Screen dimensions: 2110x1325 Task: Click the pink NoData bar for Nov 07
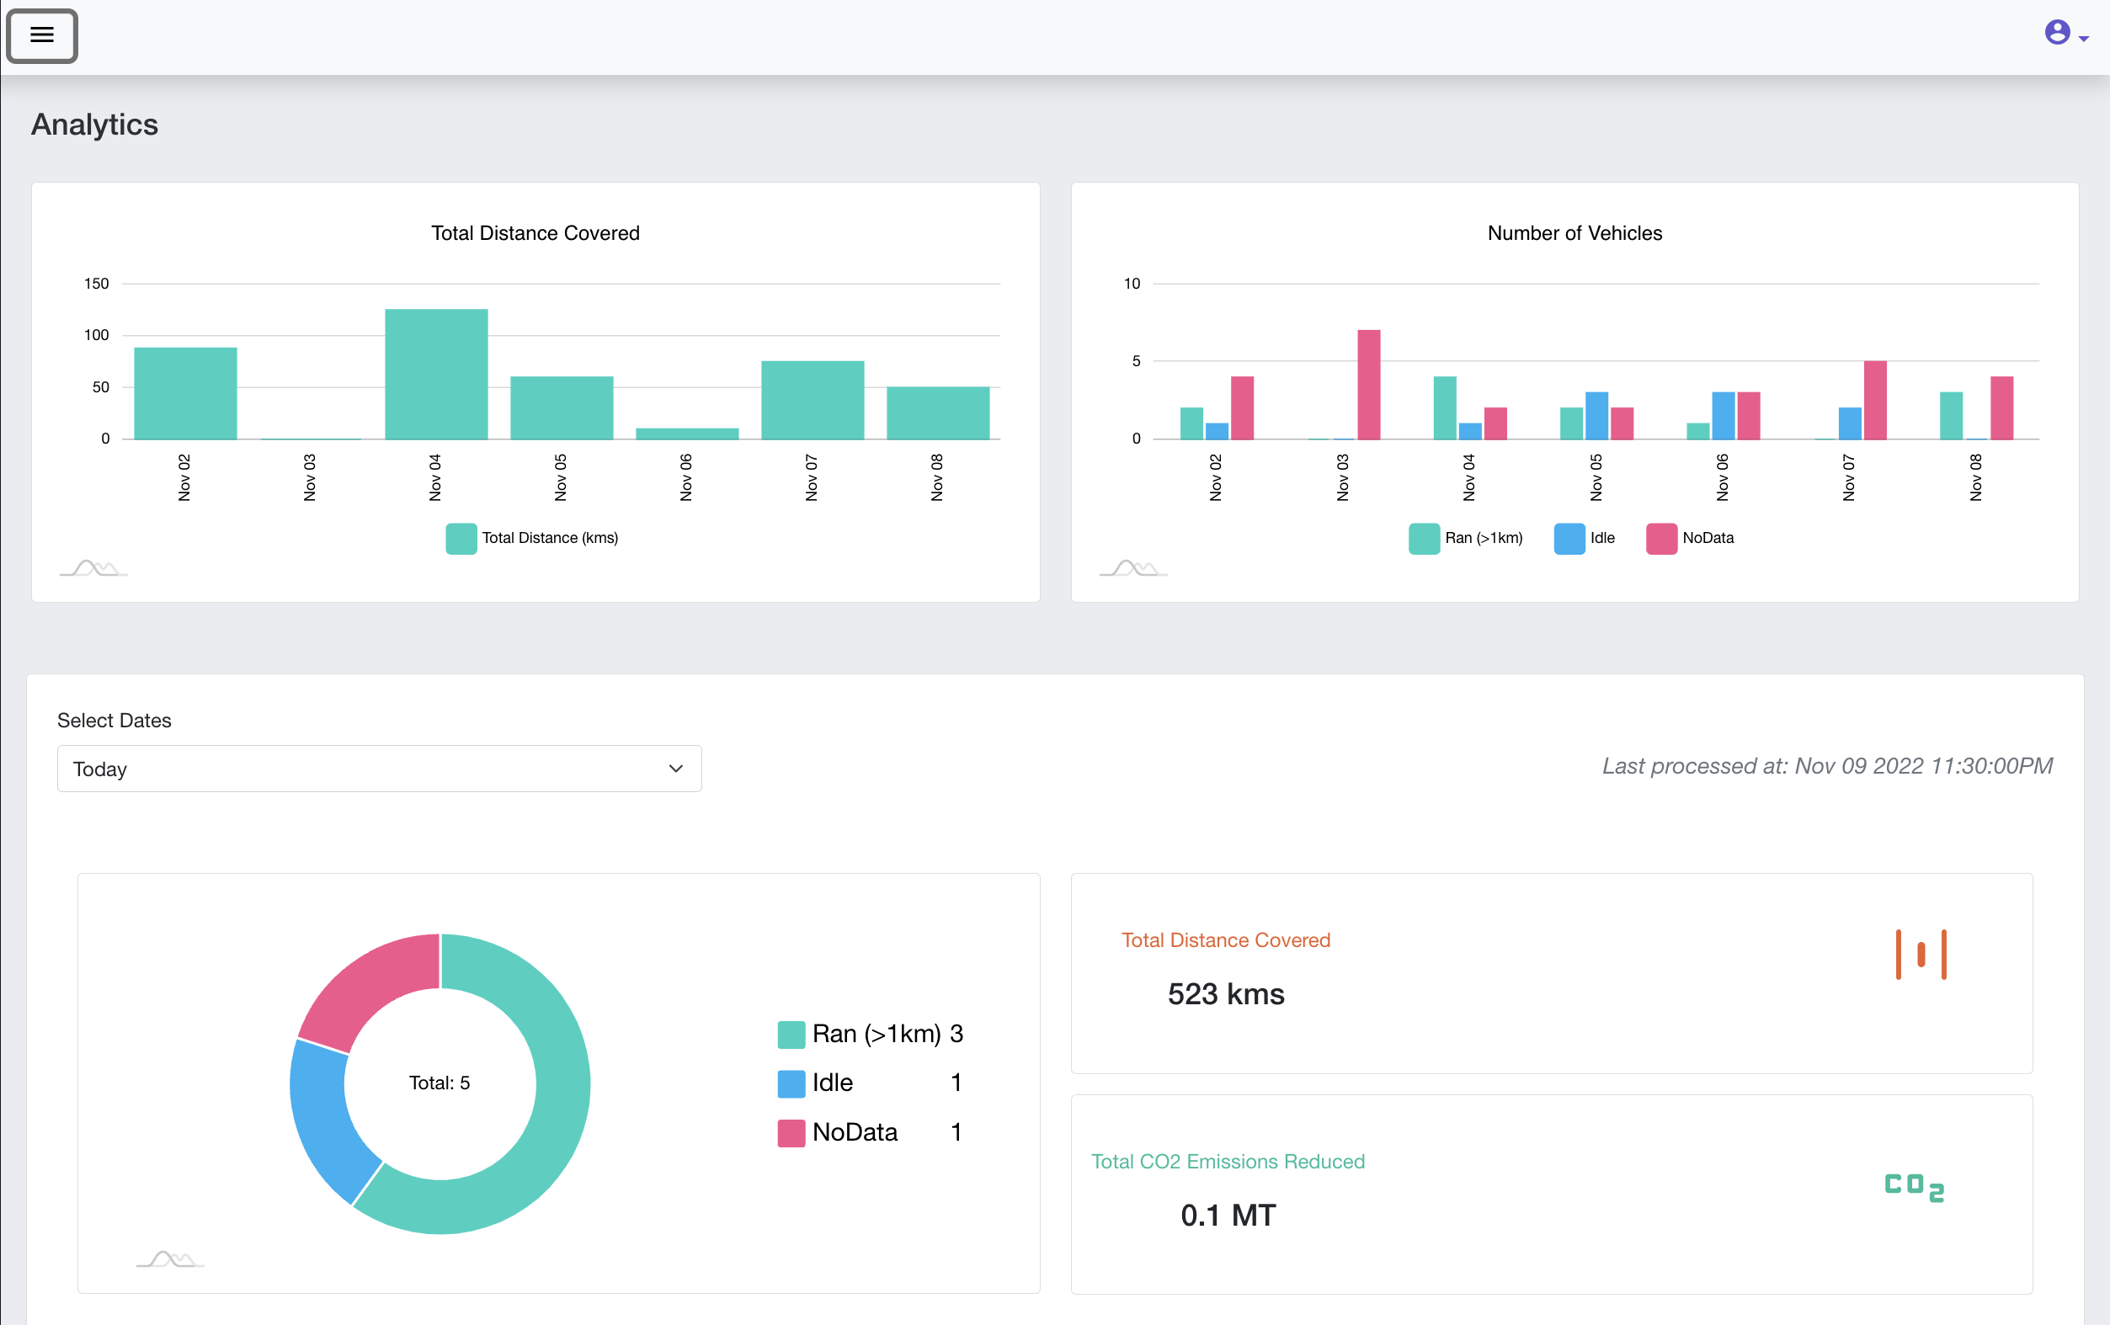[1875, 401]
